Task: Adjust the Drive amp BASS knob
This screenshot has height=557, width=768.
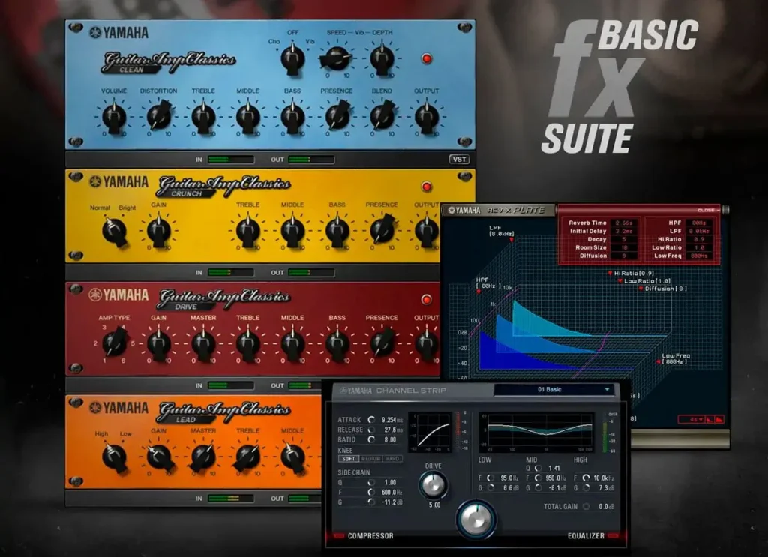Action: [337, 344]
